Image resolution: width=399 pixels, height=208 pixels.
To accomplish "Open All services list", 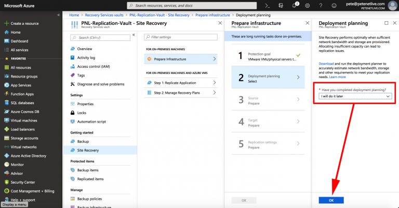I will pos(19,50).
